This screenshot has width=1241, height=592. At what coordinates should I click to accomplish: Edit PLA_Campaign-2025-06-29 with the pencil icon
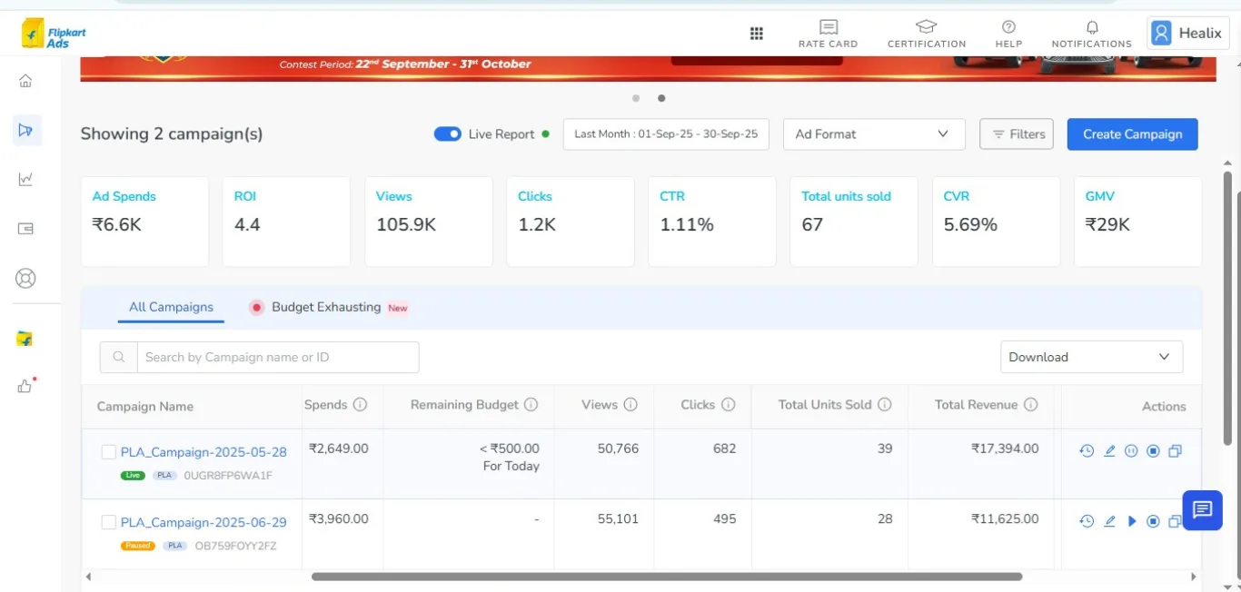click(1109, 521)
